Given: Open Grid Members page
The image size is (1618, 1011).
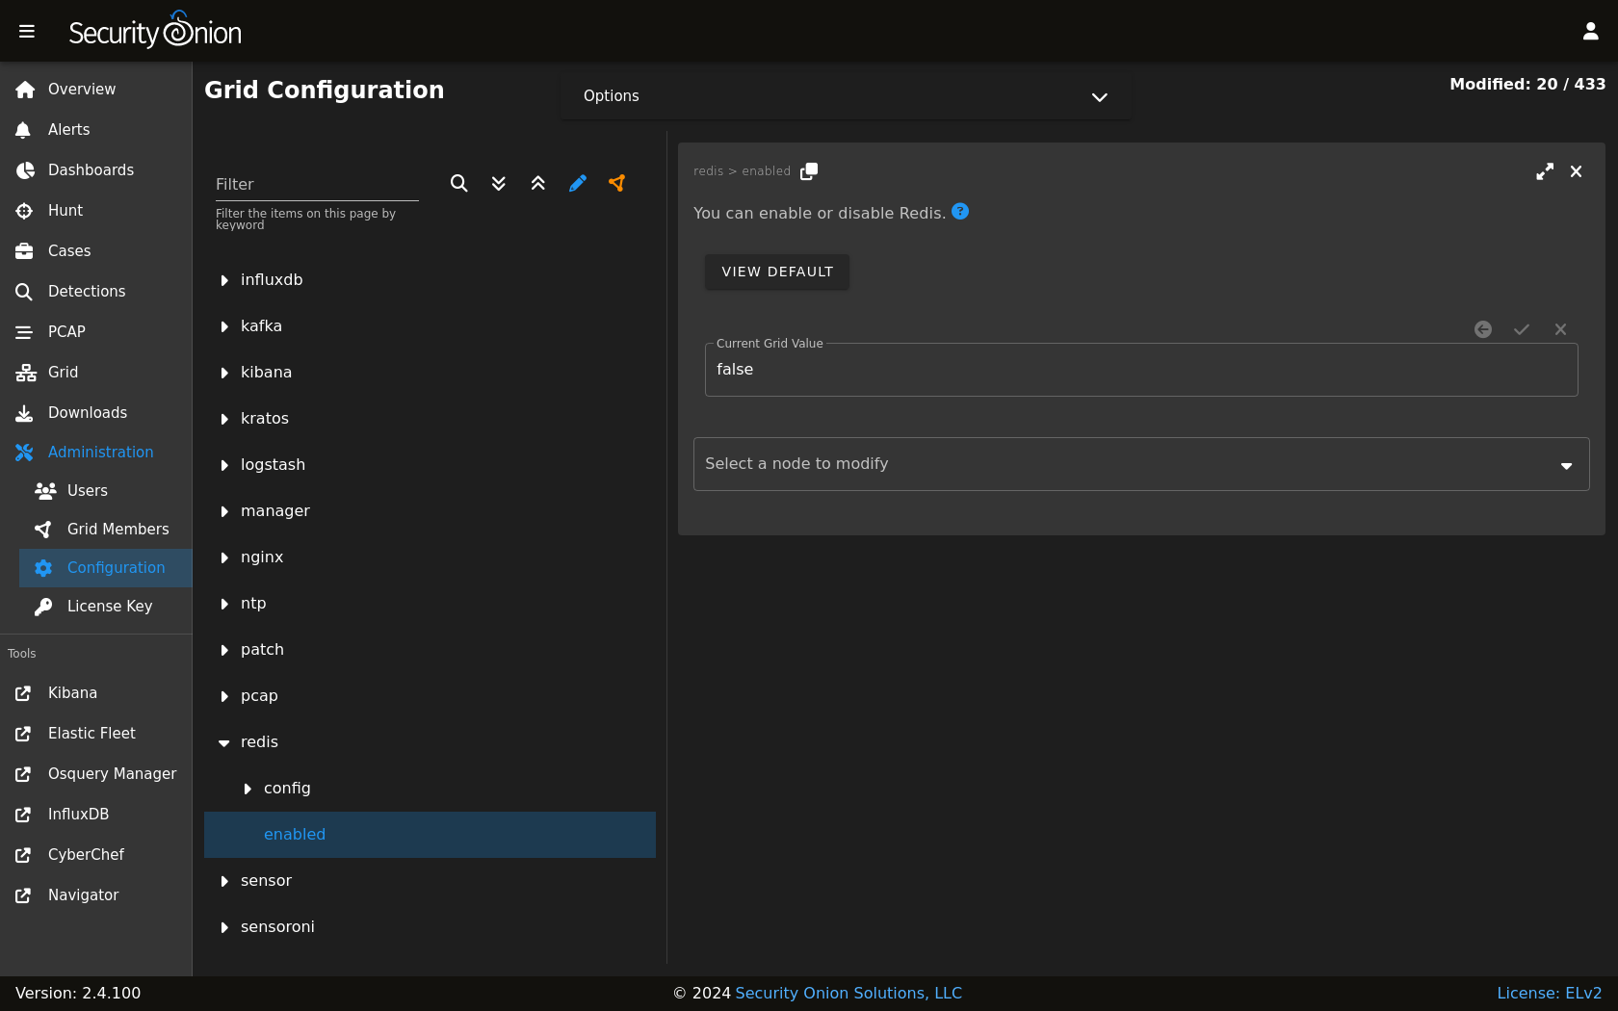Looking at the screenshot, I should (106, 530).
